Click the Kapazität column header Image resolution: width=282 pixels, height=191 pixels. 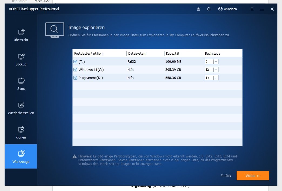tap(183, 54)
